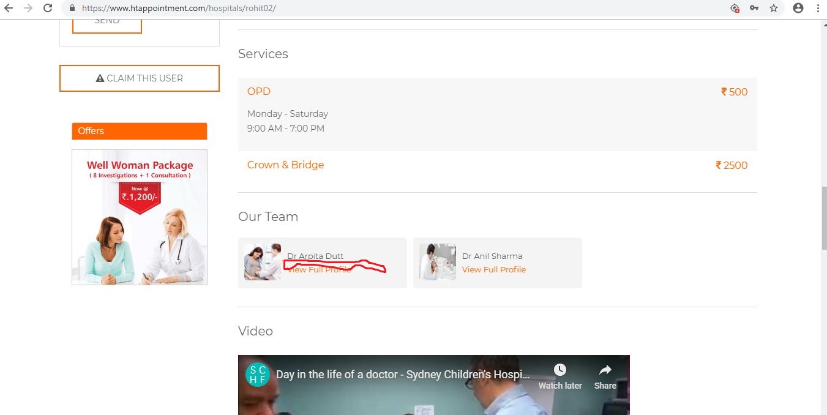Click the Share arrow on the video
Screen dimensions: 827x415
pyautogui.click(x=605, y=370)
